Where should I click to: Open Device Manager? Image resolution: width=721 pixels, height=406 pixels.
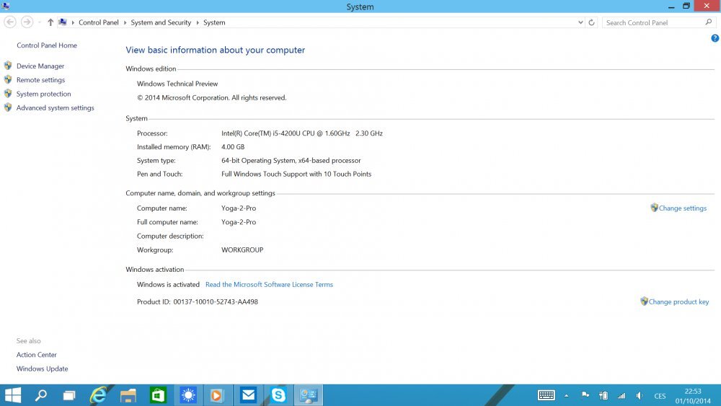40,66
